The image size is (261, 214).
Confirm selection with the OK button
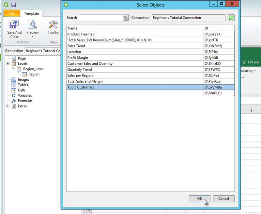199,198
